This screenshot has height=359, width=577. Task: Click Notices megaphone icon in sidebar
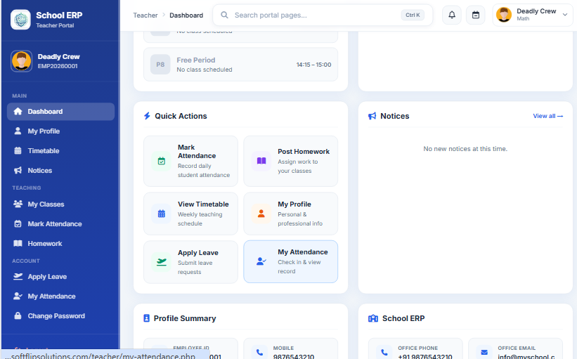18,170
